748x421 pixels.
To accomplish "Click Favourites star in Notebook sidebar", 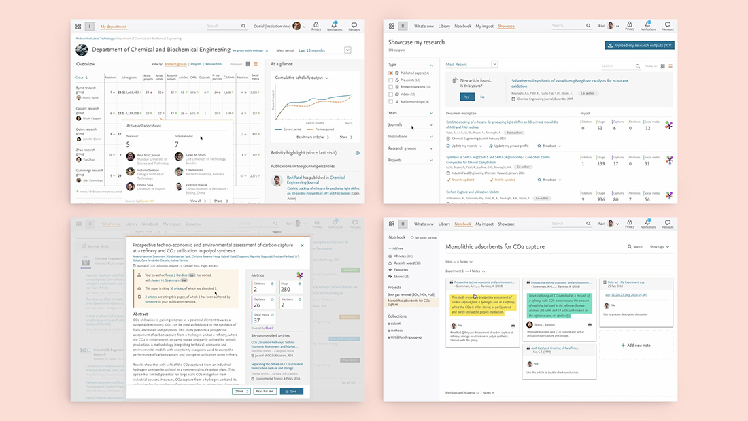I will (x=390, y=270).
